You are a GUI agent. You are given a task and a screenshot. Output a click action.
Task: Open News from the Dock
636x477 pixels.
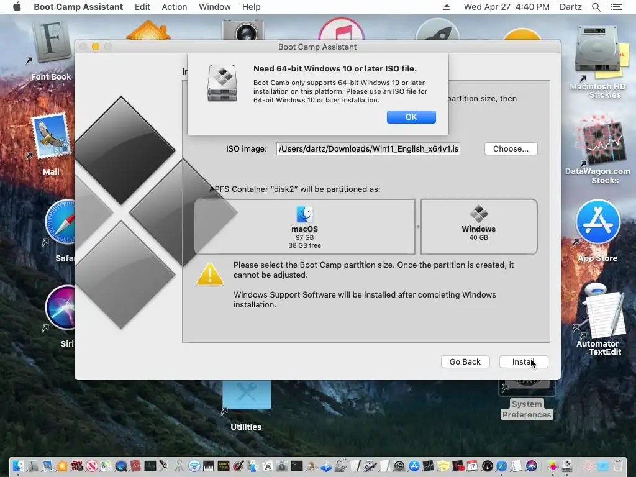click(x=92, y=466)
